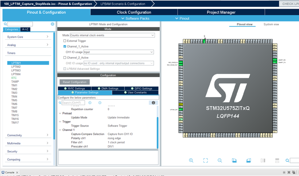Rotate the chip clockwise
The height and width of the screenshot is (176, 299).
pyautogui.click(x=234, y=160)
